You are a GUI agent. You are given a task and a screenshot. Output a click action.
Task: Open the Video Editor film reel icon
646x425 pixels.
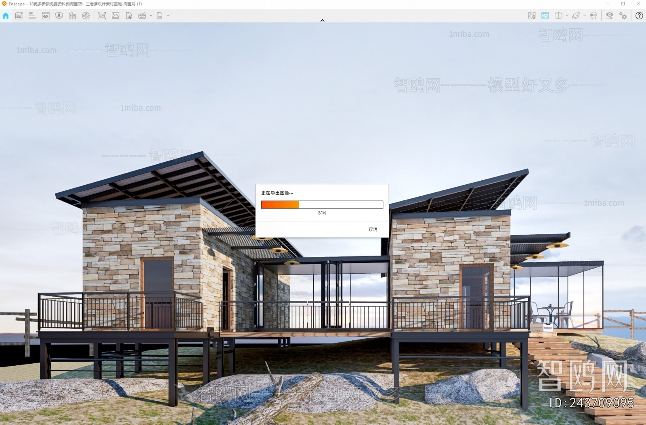pos(86,16)
